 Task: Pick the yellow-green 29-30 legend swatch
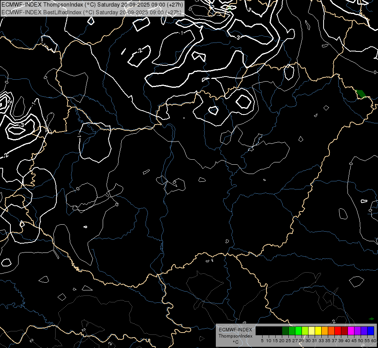[305, 331]
